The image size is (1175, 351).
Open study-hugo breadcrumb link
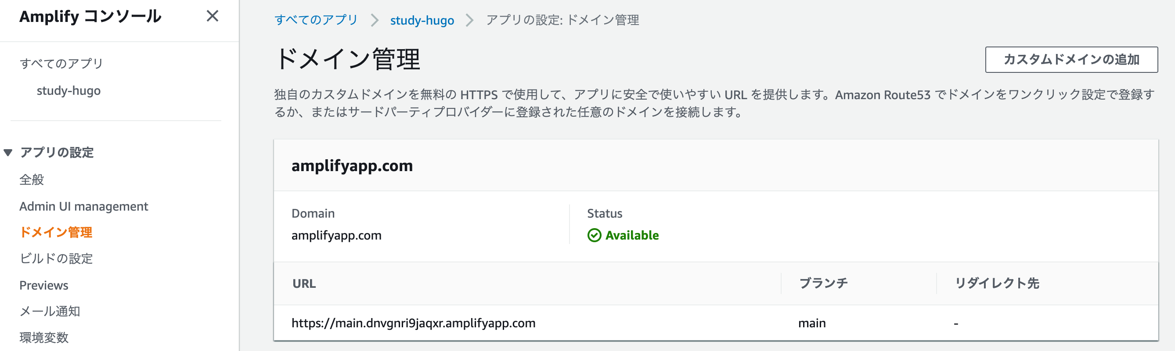[x=422, y=20]
